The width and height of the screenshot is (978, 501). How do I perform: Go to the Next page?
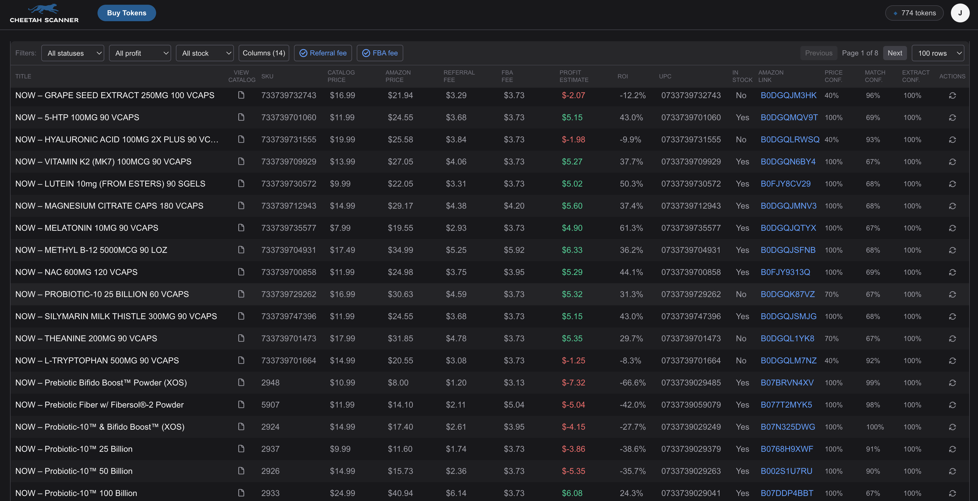894,53
